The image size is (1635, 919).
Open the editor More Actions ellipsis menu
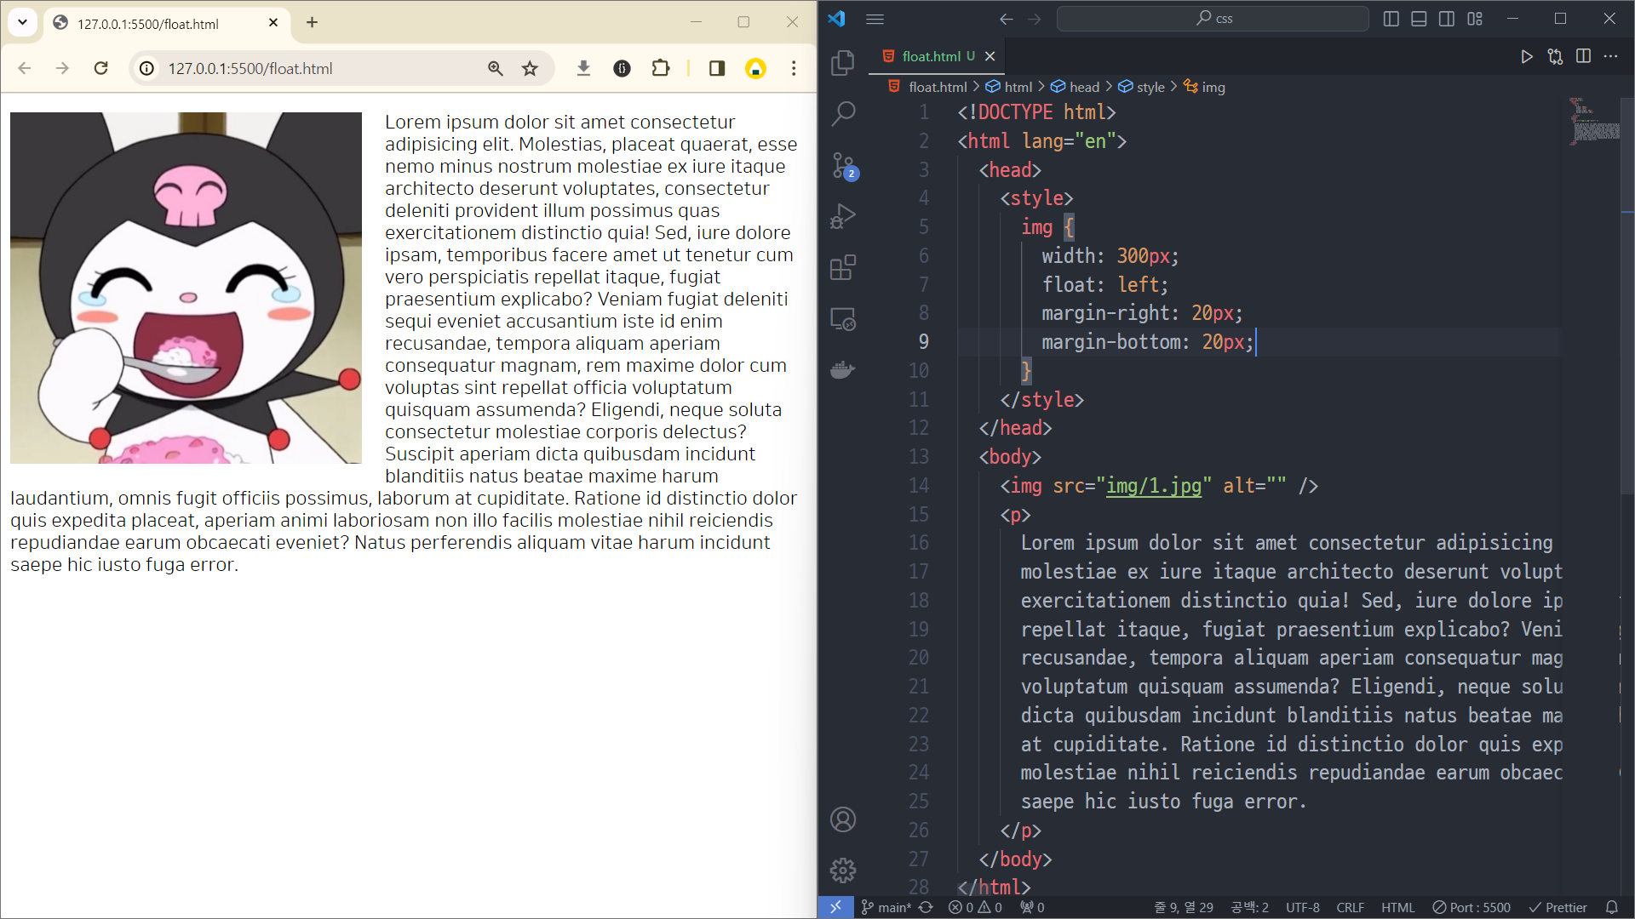1610,56
